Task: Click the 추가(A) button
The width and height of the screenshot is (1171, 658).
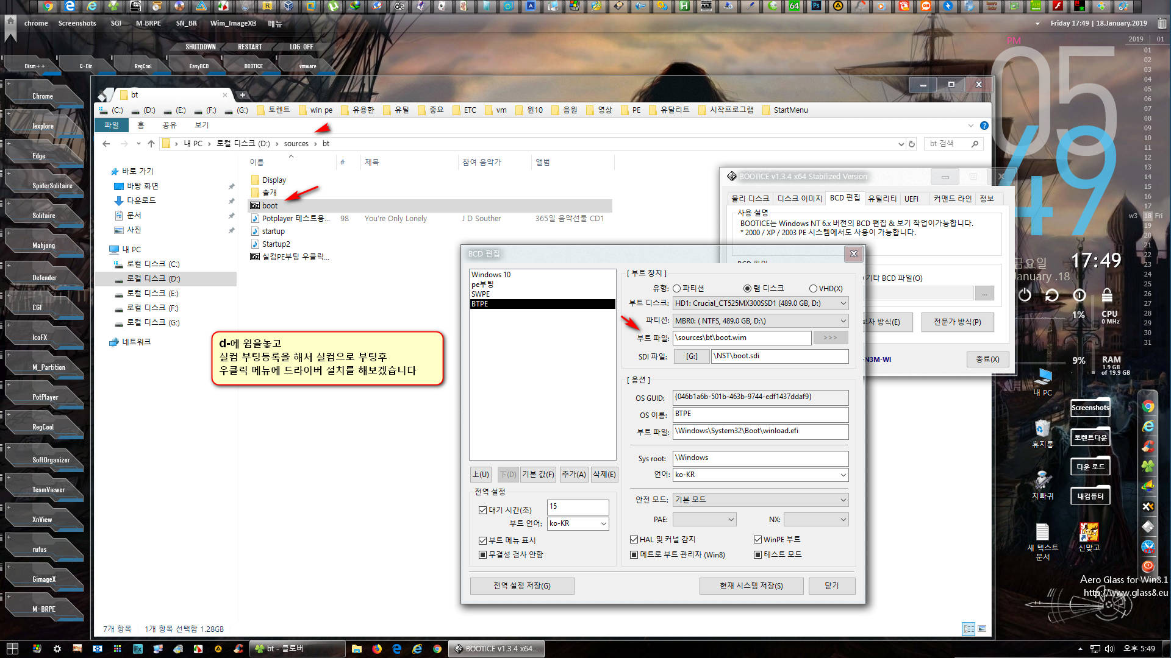Action: click(x=574, y=475)
